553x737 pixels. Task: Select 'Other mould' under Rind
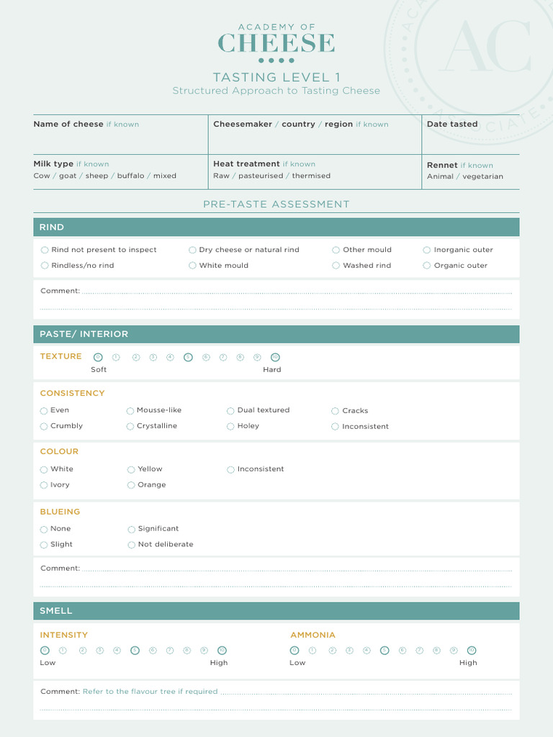click(336, 250)
